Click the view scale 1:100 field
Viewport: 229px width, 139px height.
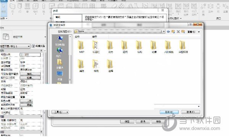(30, 54)
